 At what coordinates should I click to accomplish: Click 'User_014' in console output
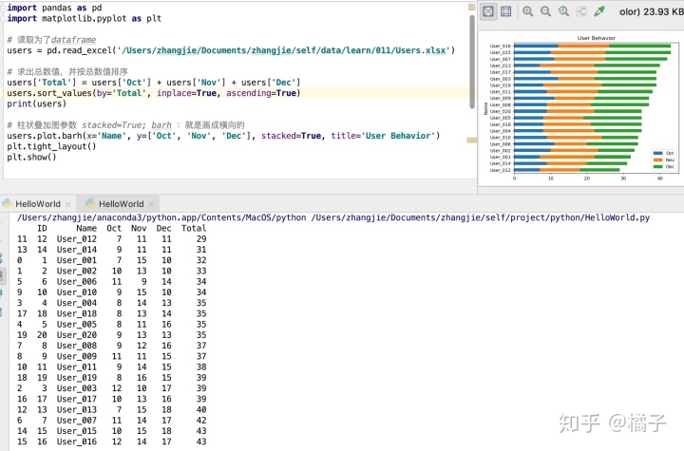[x=76, y=250]
